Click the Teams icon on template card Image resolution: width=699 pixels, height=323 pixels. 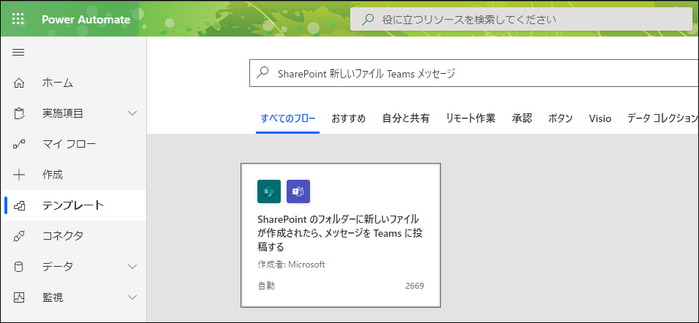click(298, 191)
